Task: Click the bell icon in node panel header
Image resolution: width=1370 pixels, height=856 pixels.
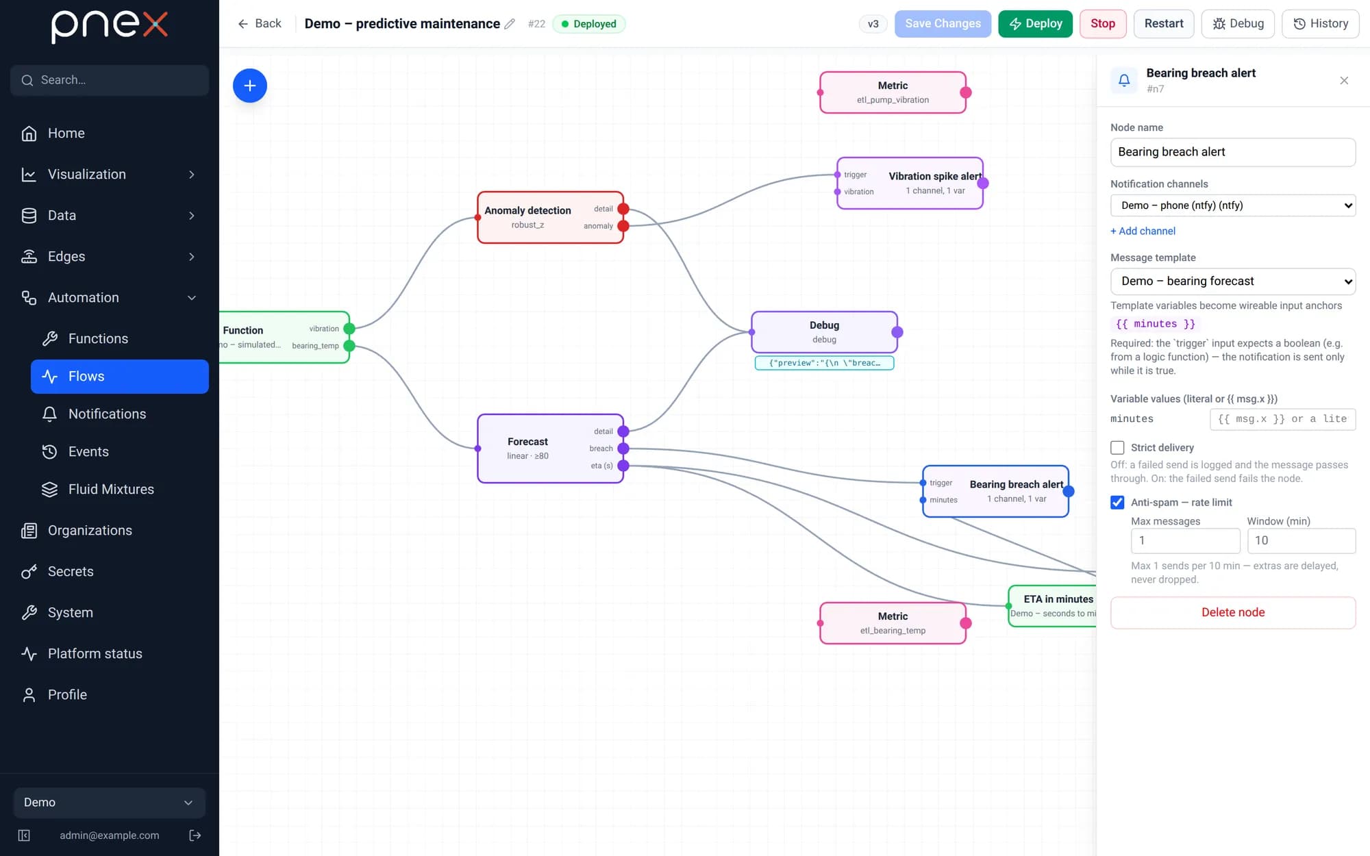Action: tap(1124, 80)
